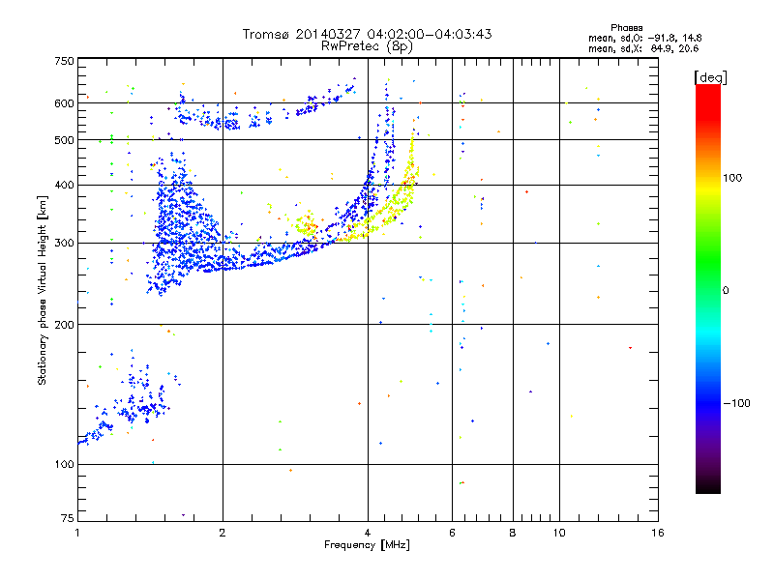Click the x-axis tick label '6'

(452, 533)
